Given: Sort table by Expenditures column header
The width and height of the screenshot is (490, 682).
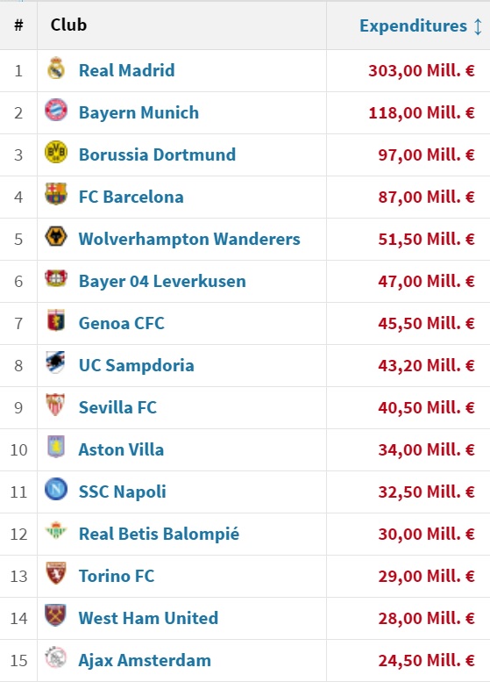Looking at the screenshot, I should [x=413, y=25].
